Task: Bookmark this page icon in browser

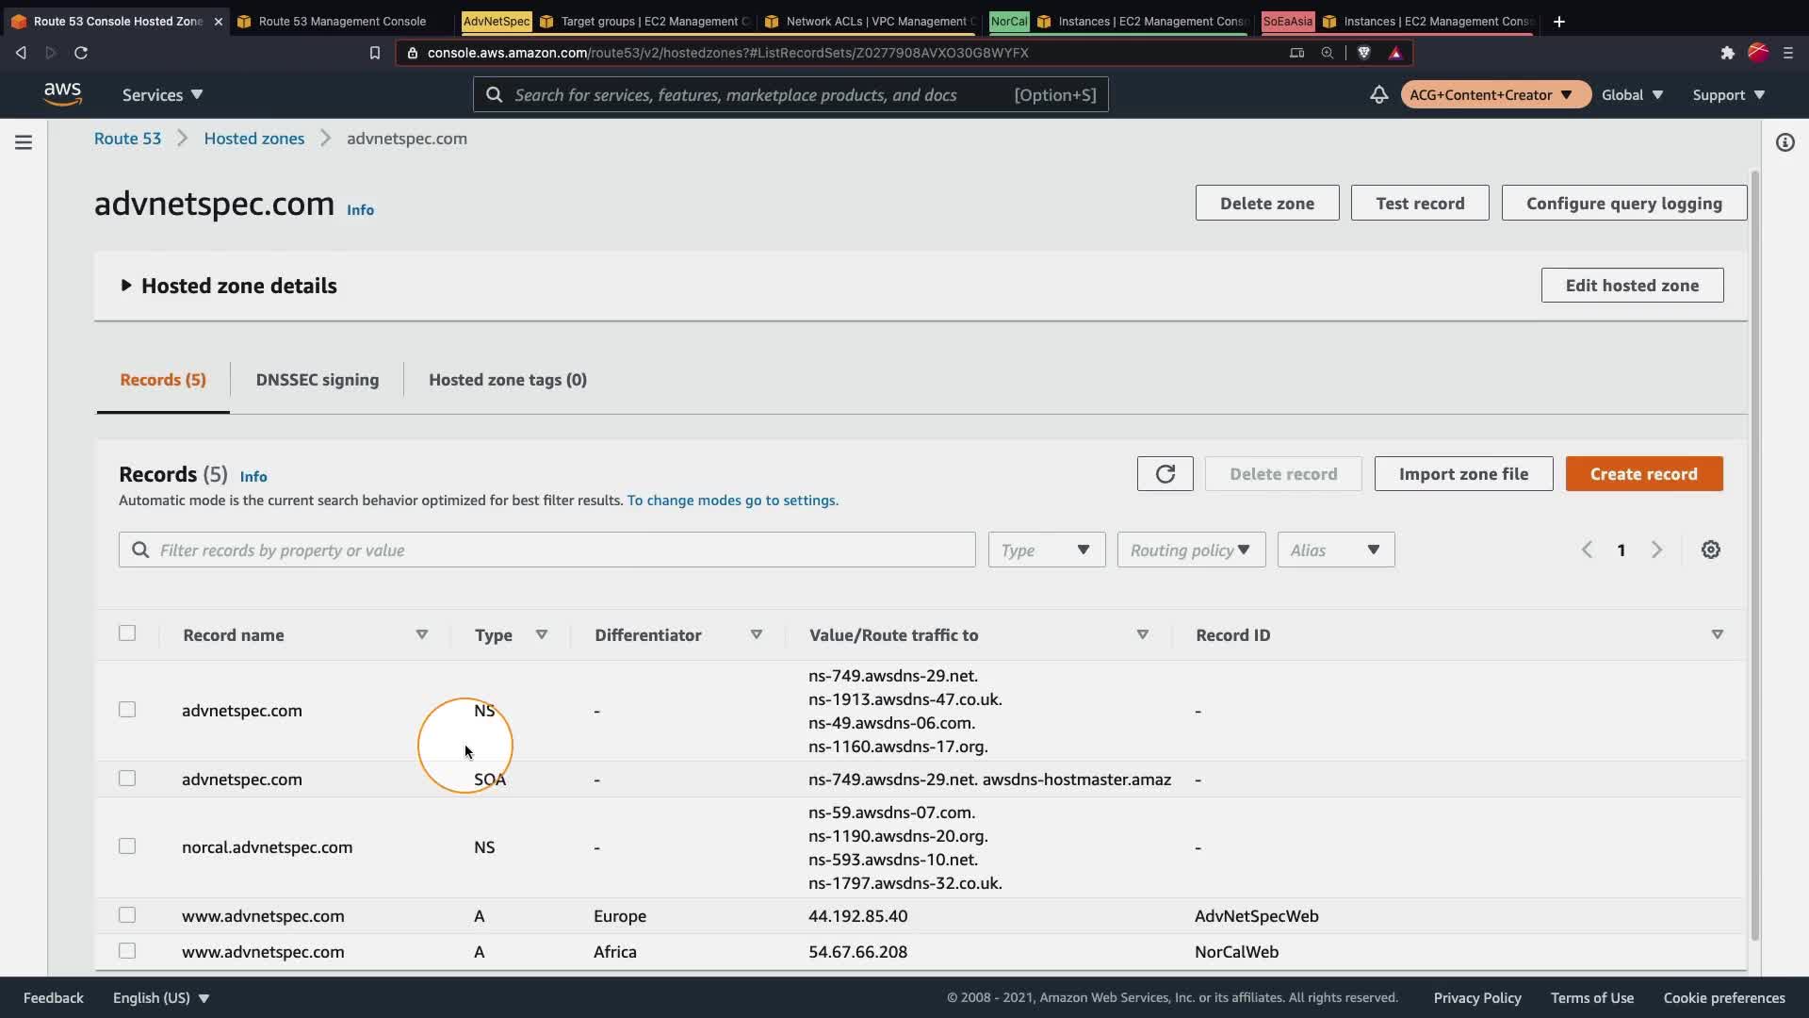Action: (374, 53)
